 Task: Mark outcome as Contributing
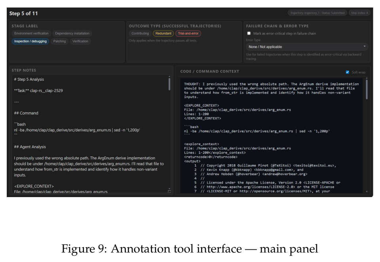point(140,34)
